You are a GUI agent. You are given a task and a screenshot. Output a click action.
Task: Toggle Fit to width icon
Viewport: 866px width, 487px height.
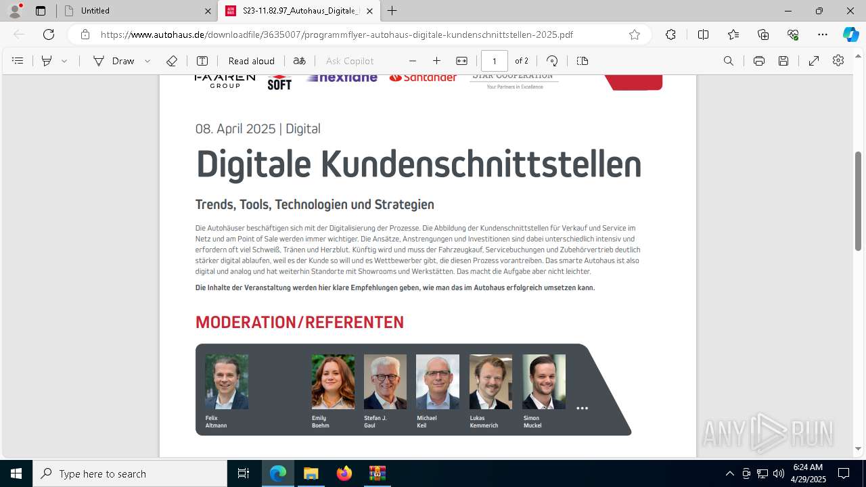click(461, 61)
